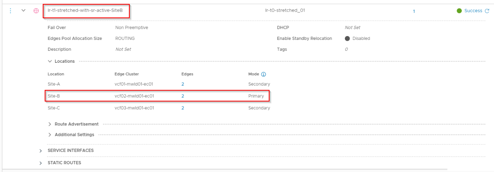Open the three-dot actions menu for the gateway

(x=10, y=11)
